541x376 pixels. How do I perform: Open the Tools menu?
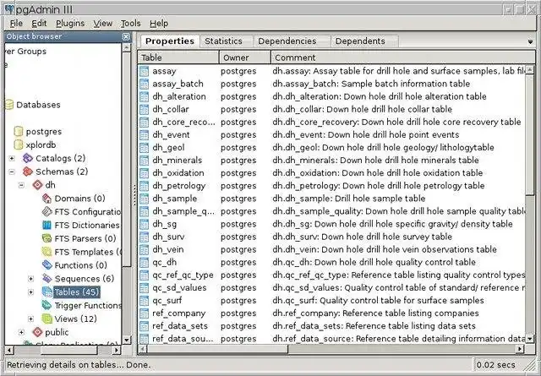130,24
